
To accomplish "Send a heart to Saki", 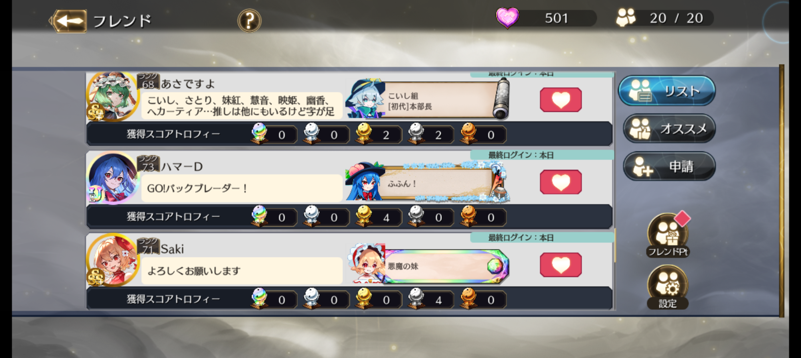I will (x=561, y=265).
